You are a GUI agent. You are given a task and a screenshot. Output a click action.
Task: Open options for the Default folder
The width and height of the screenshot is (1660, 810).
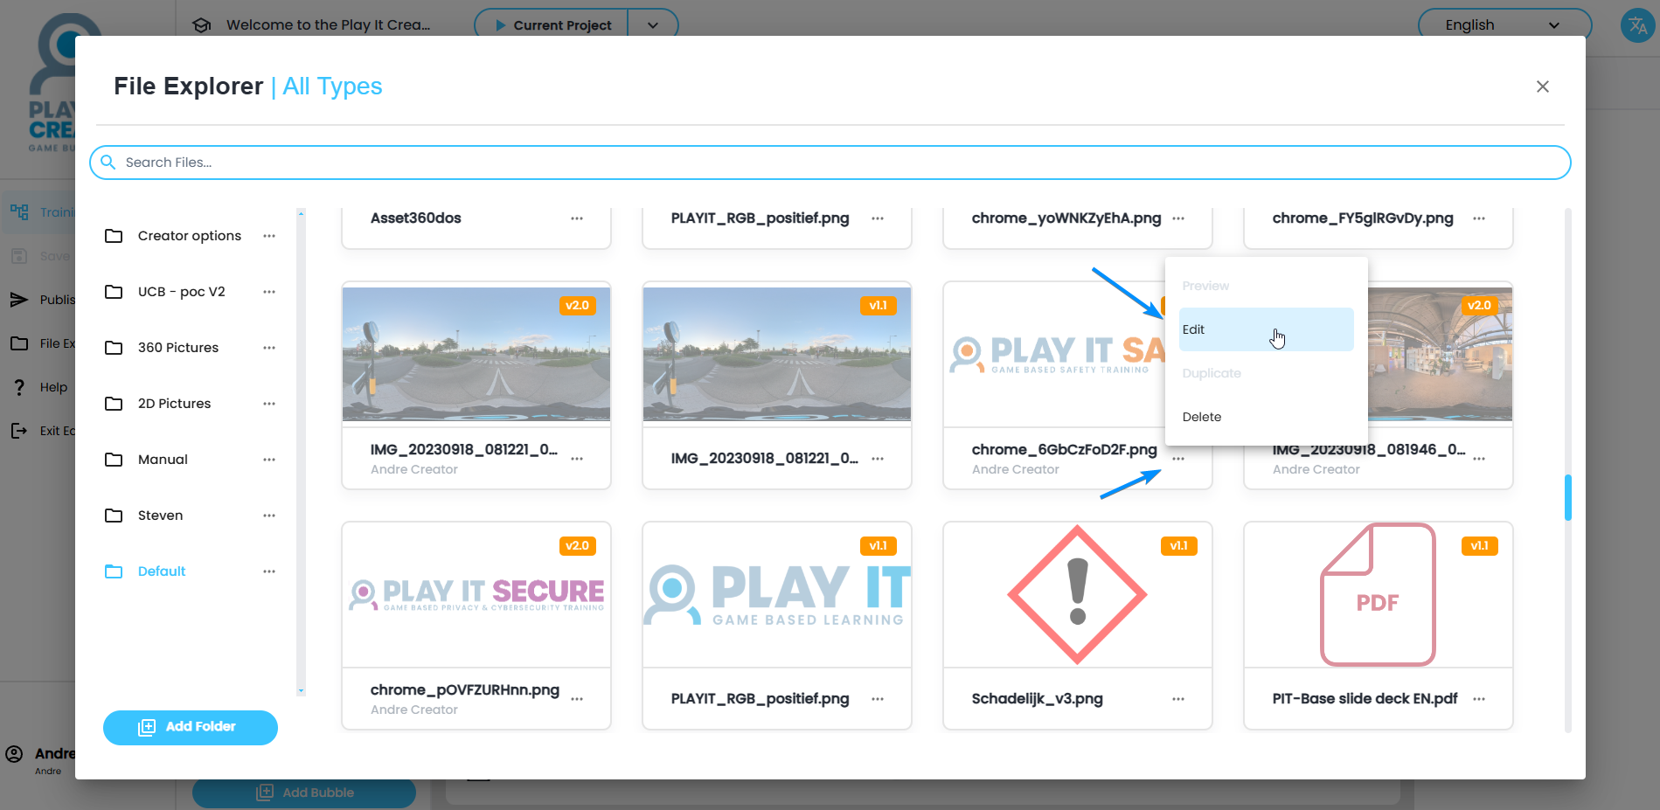coord(269,571)
